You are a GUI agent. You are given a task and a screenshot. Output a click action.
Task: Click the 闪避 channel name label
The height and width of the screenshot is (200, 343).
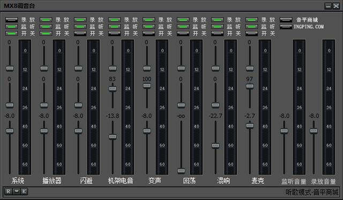[86, 181]
